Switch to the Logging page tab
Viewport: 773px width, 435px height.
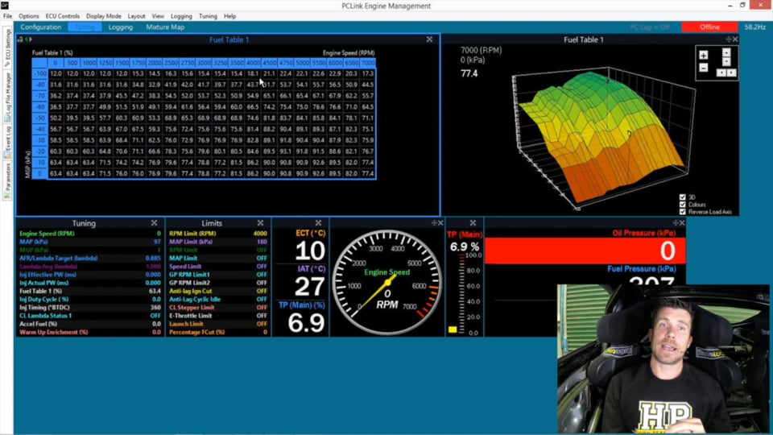[121, 27]
